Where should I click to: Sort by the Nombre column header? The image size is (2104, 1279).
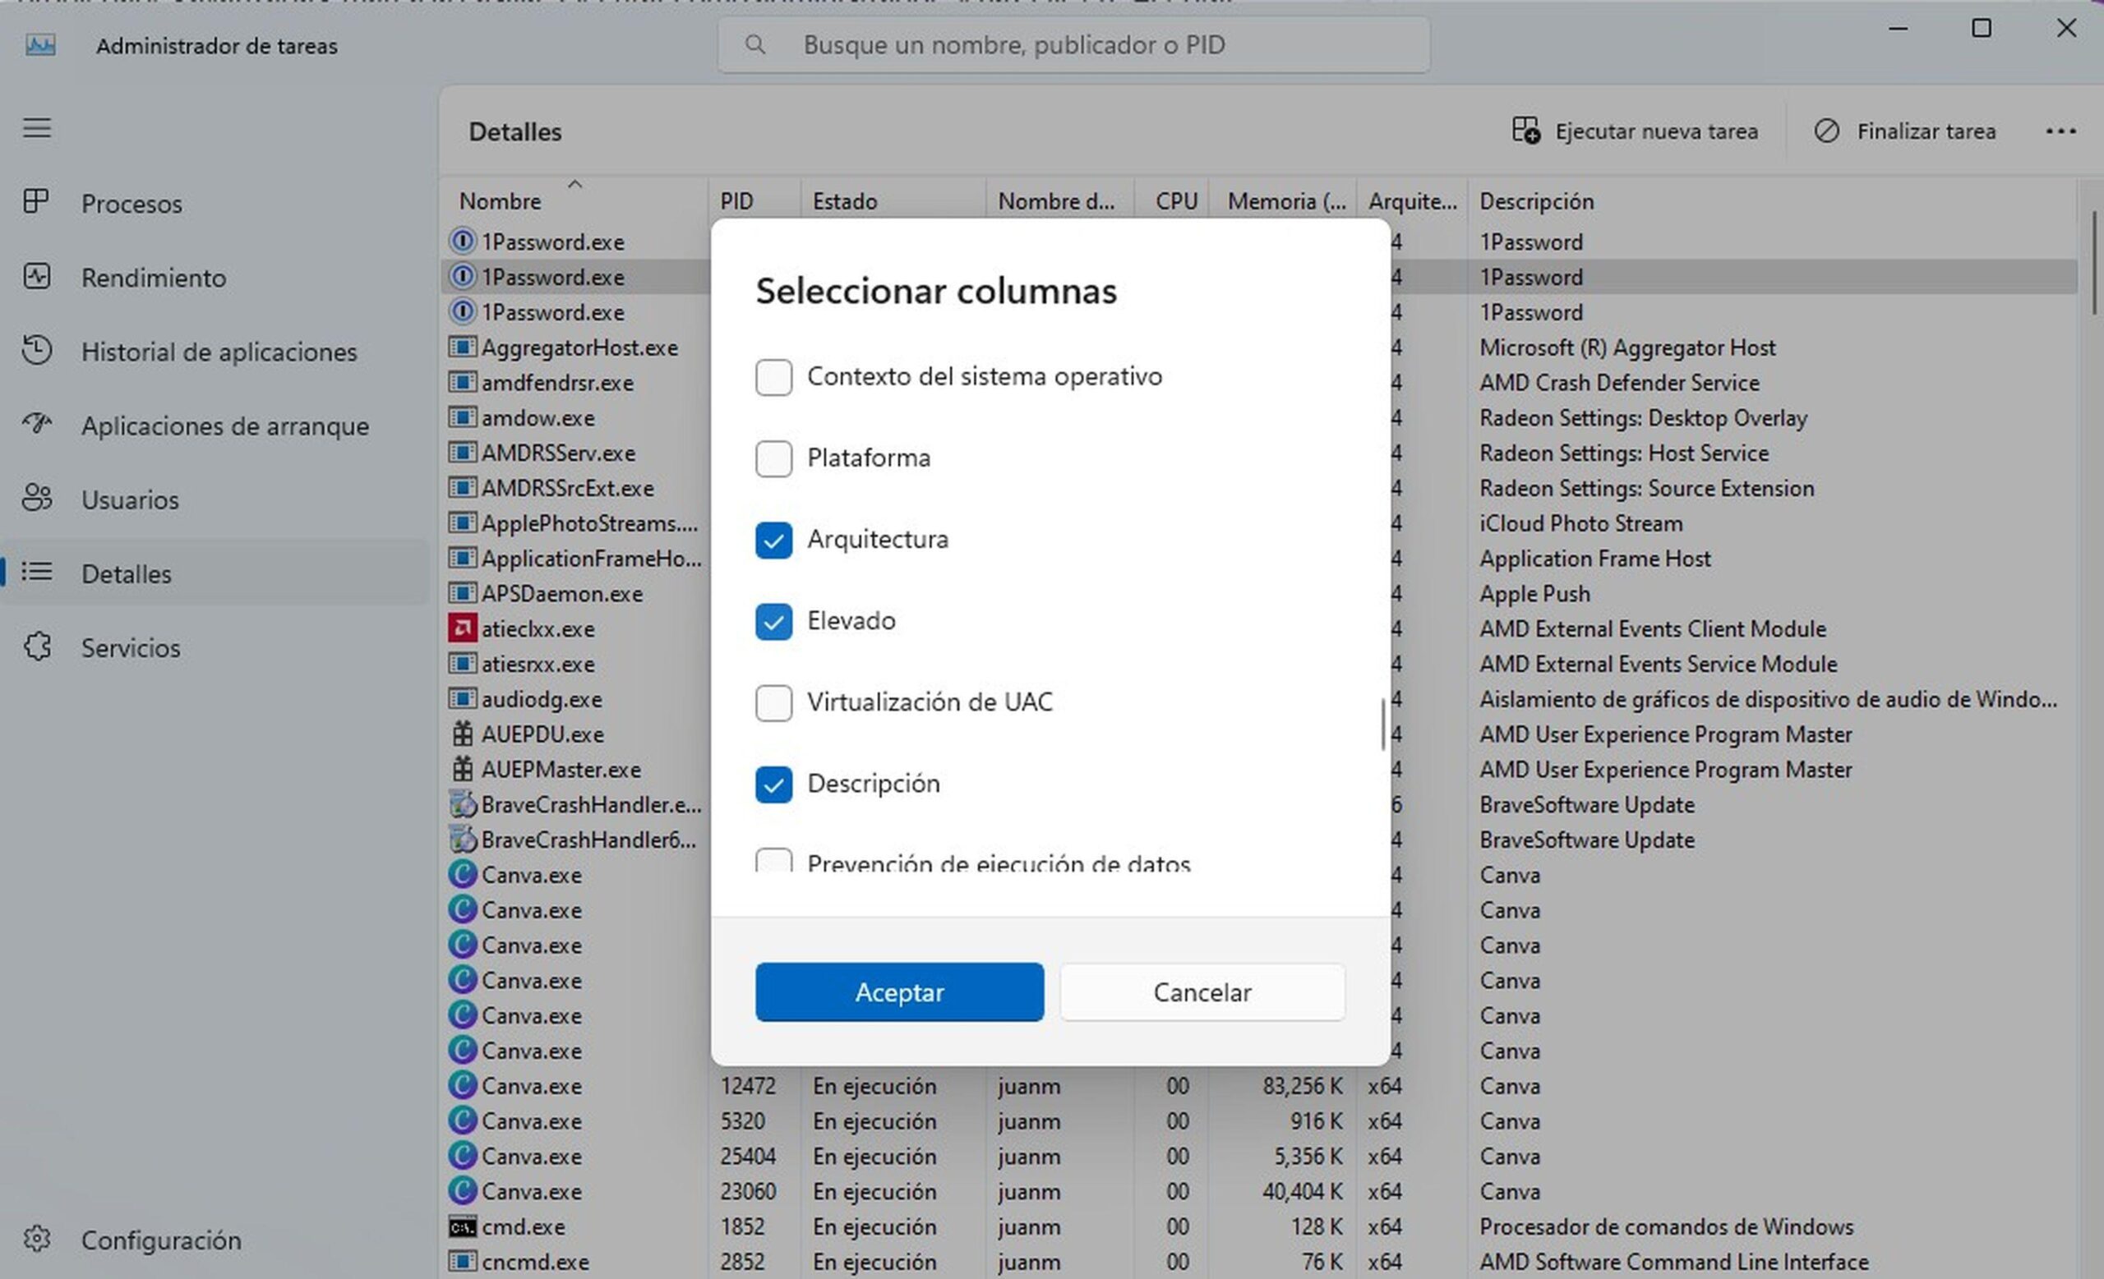501,201
